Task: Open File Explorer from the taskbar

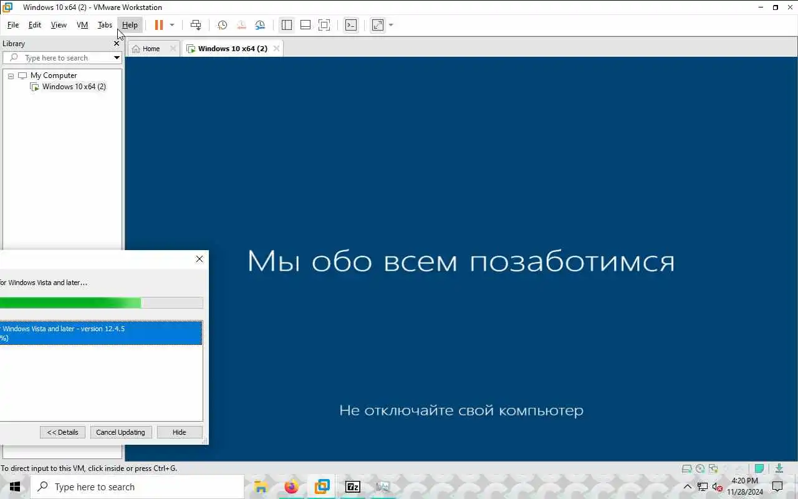Action: tap(261, 487)
